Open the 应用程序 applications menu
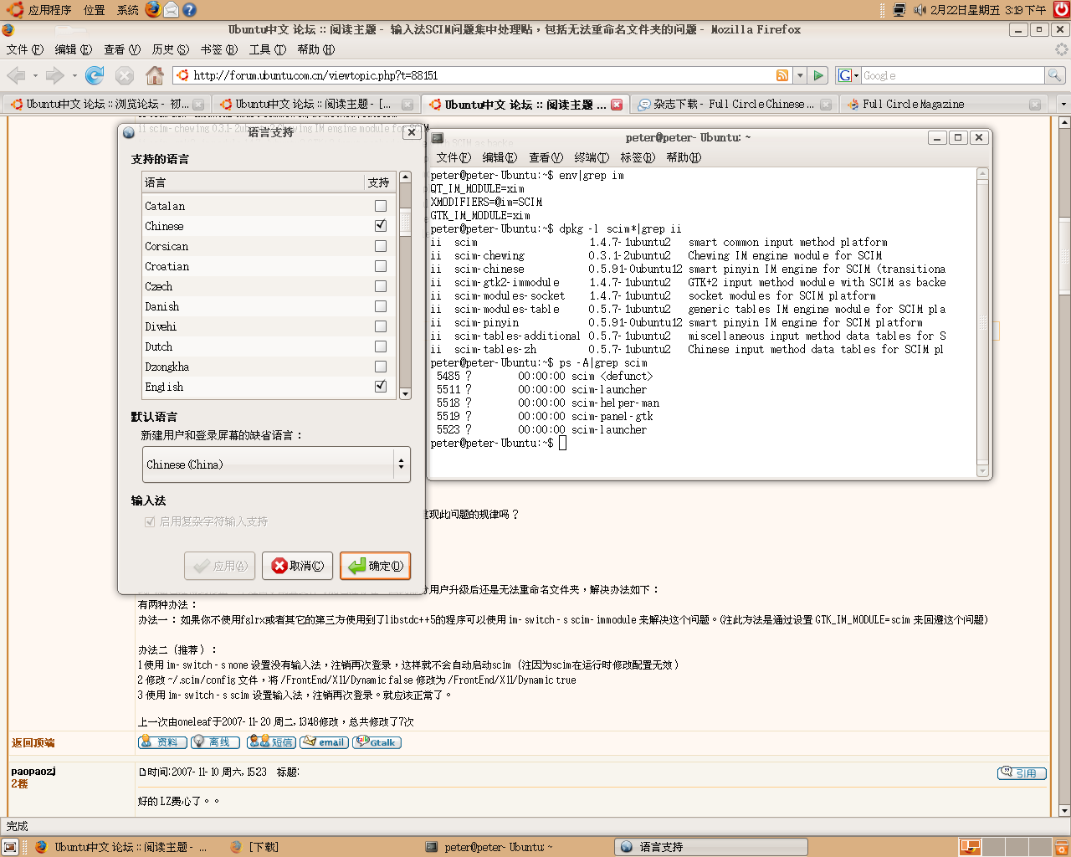This screenshot has height=857, width=1071. (x=39, y=10)
